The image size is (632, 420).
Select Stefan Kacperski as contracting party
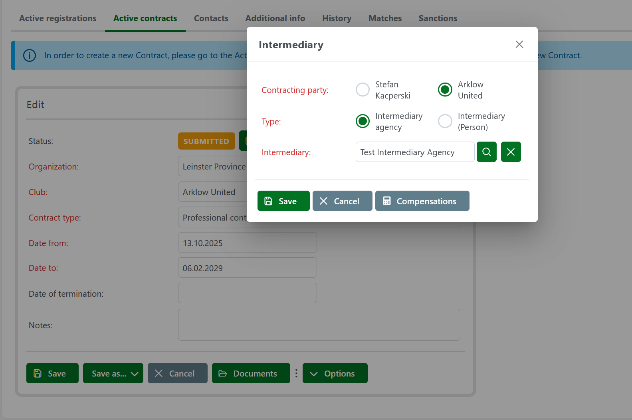[363, 90]
